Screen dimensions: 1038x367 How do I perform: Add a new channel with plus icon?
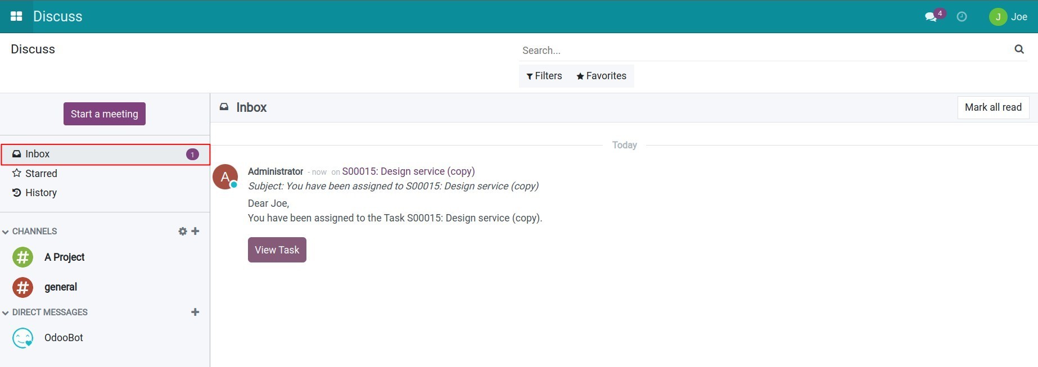pyautogui.click(x=195, y=231)
